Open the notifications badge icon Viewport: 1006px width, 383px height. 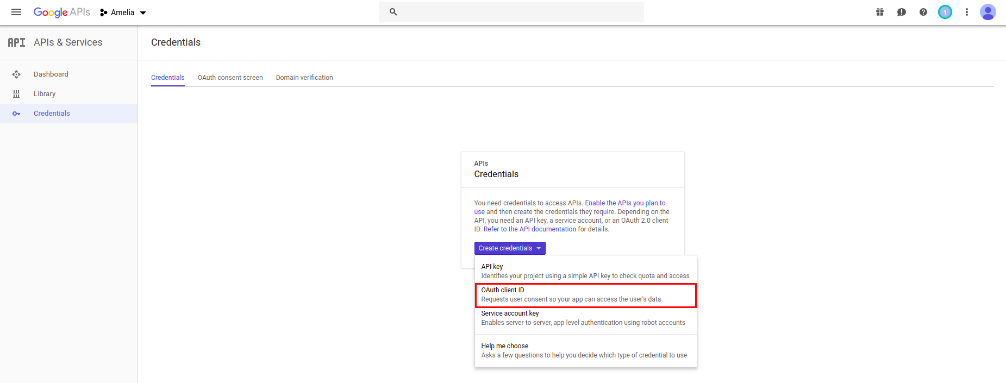tap(945, 12)
